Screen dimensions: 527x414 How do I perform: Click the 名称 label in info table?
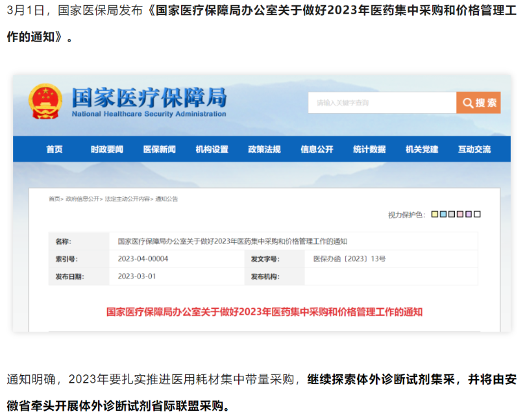[x=63, y=241]
